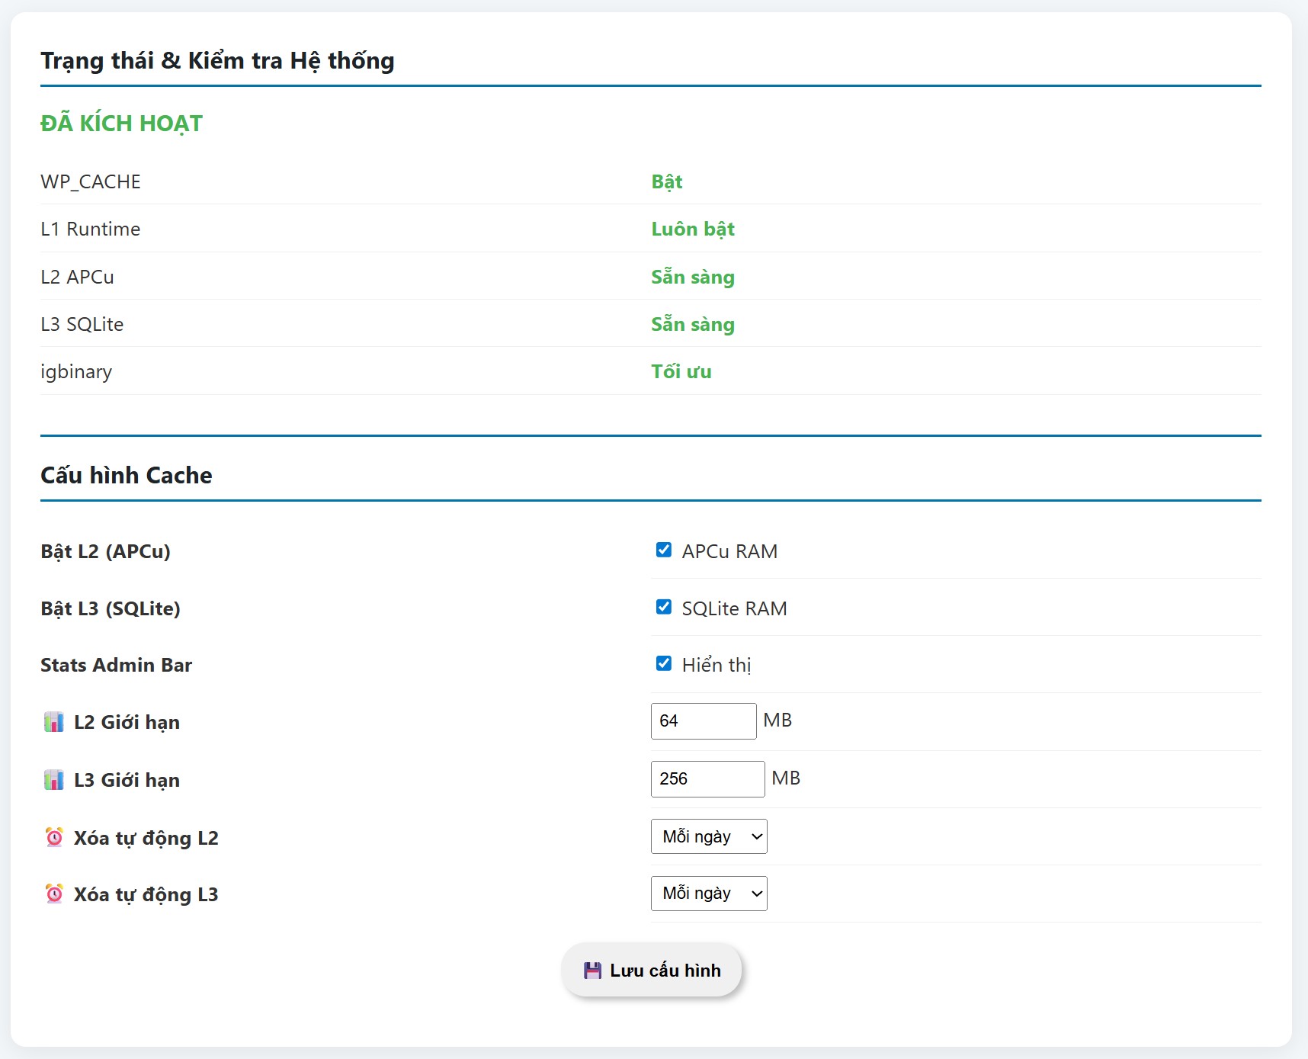Click the Cấu hình Cache section heading
Image resolution: width=1308 pixels, height=1059 pixels.
[x=127, y=476]
